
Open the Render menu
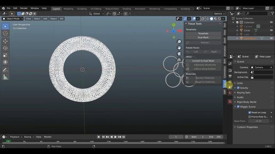click(x=24, y=8)
